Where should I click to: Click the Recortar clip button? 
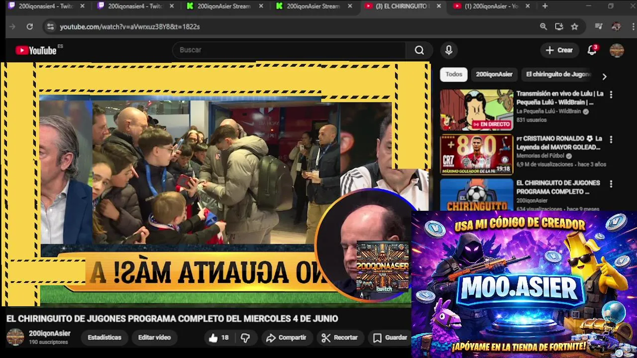[339, 338]
